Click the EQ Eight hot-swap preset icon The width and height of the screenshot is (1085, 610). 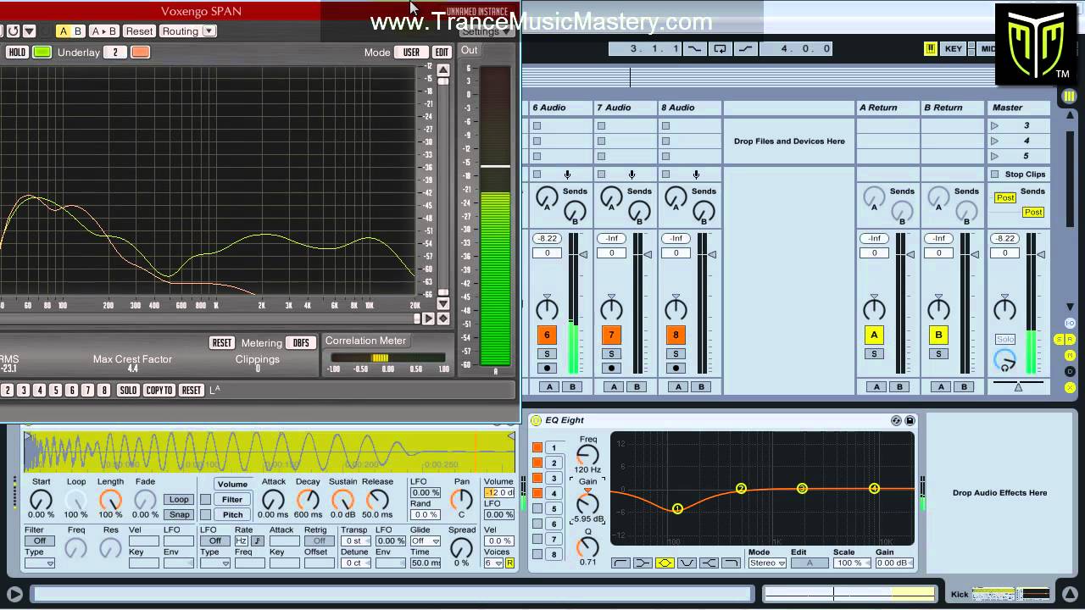[x=896, y=420]
